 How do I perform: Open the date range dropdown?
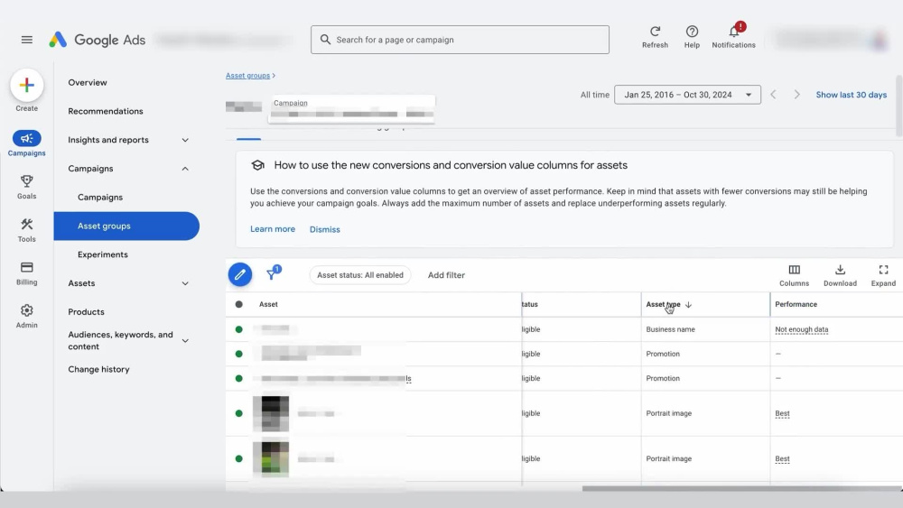click(687, 95)
